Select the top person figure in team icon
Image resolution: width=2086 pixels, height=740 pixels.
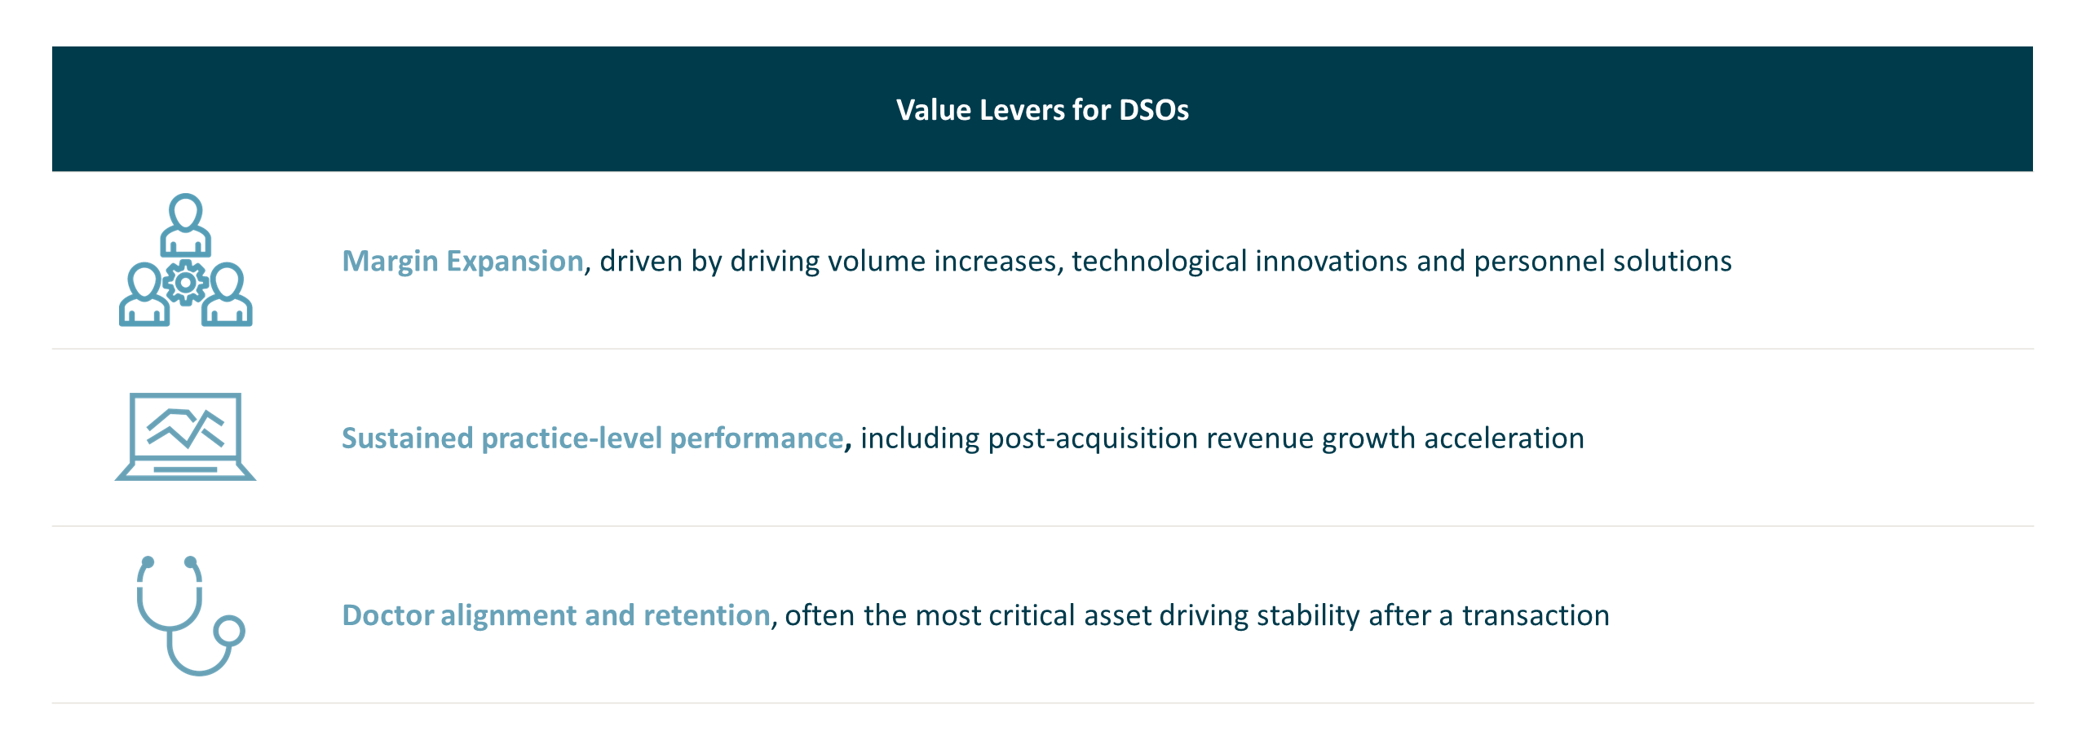[x=186, y=224]
